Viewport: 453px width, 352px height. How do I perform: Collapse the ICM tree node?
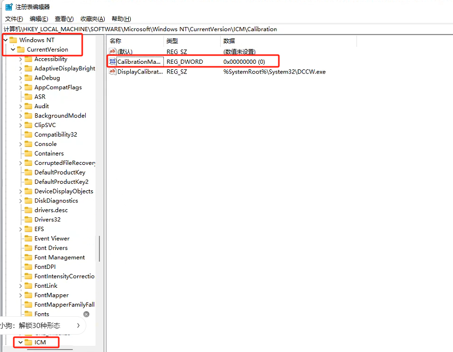(x=20, y=342)
